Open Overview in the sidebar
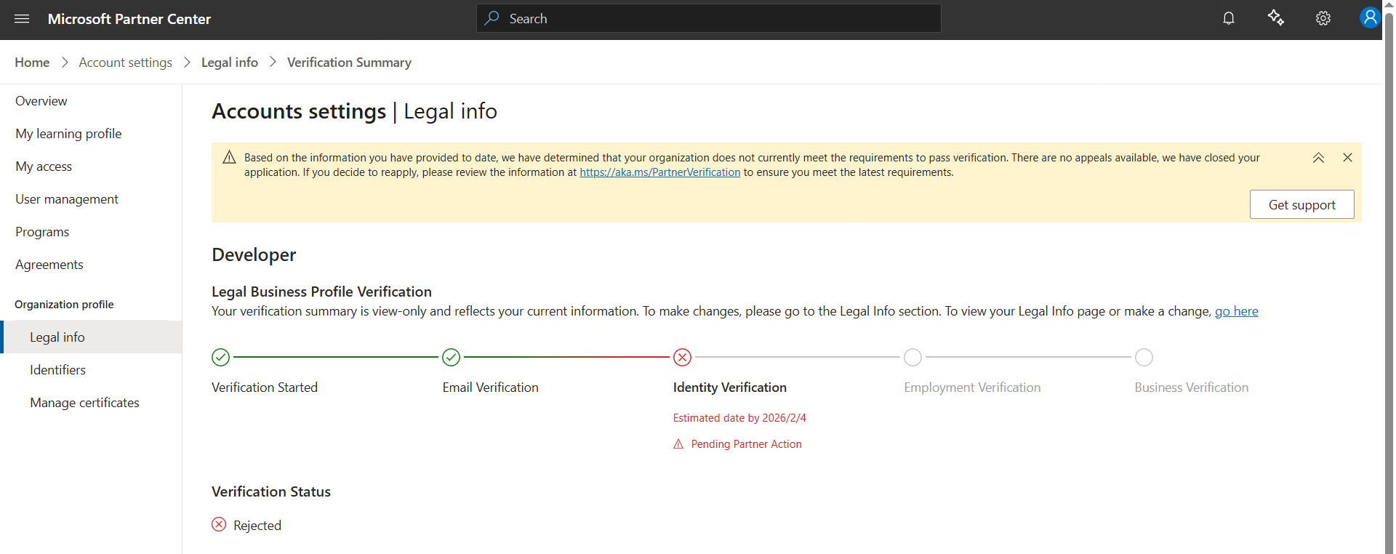Image resolution: width=1396 pixels, height=554 pixels. pyautogui.click(x=91, y=101)
